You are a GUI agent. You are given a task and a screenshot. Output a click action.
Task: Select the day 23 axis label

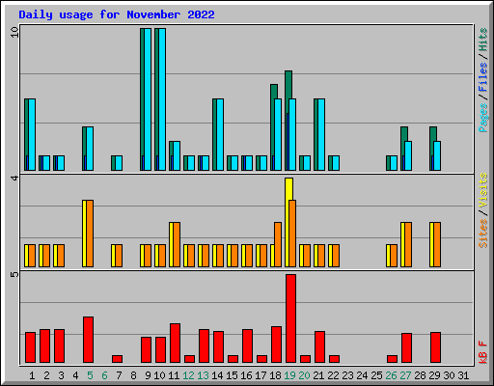[347, 375]
